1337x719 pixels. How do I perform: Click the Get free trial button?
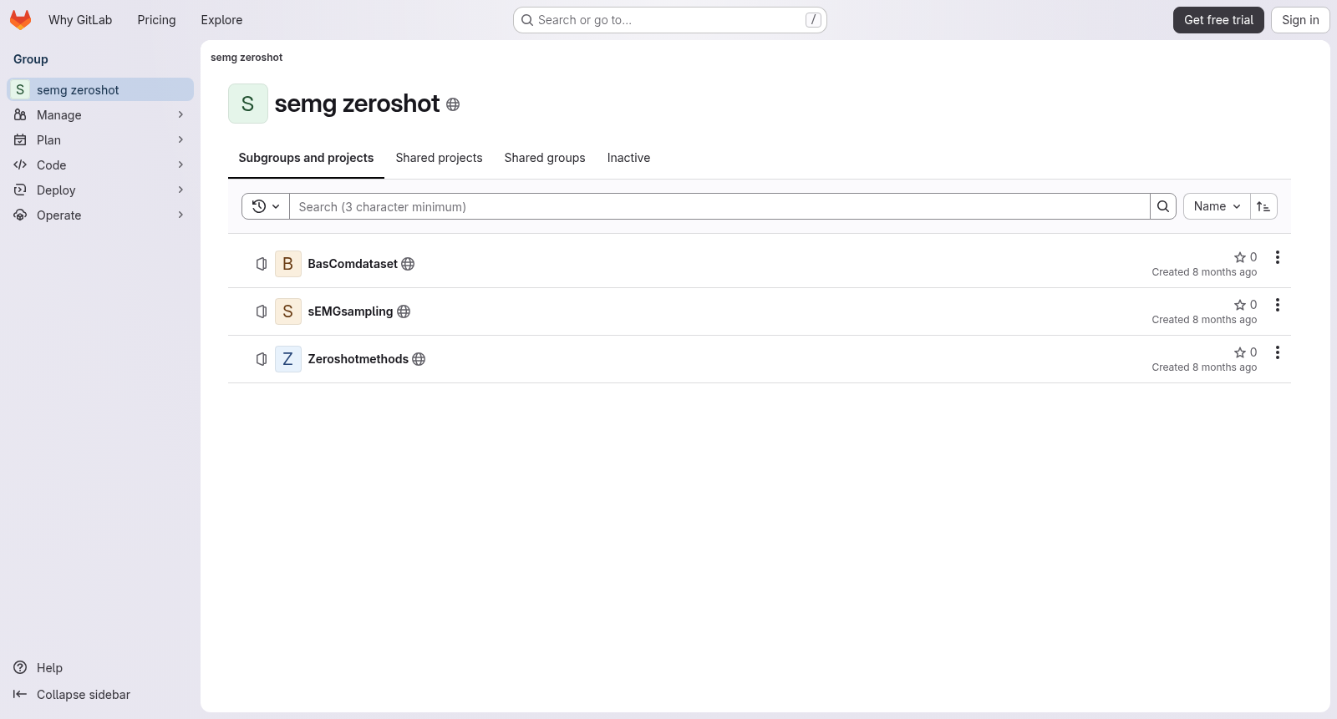[x=1218, y=20]
